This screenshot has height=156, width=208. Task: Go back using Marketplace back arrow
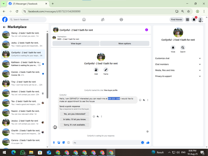pos(4,27)
